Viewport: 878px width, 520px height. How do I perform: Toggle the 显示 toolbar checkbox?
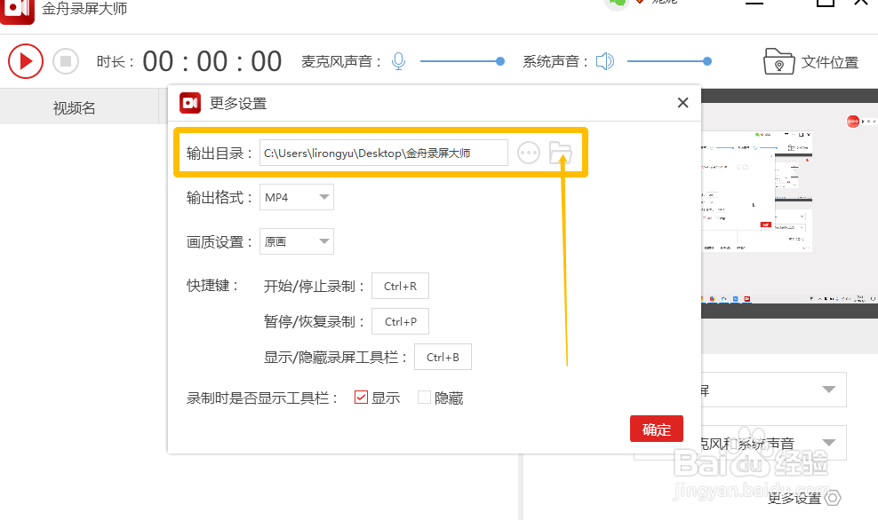tap(361, 398)
